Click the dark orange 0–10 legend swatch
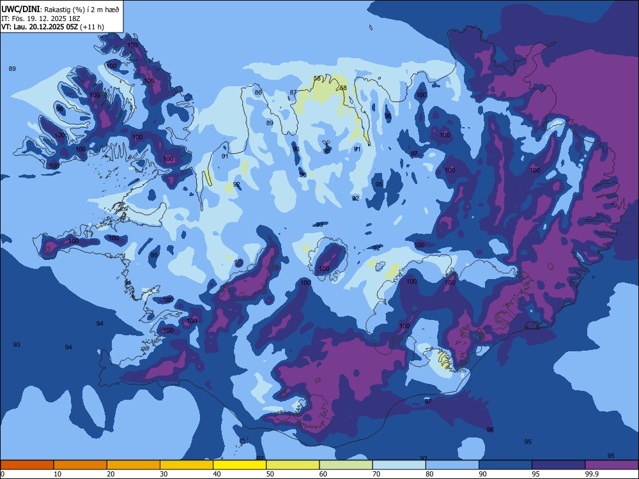Viewport: 639px width, 479px height. (x=27, y=465)
